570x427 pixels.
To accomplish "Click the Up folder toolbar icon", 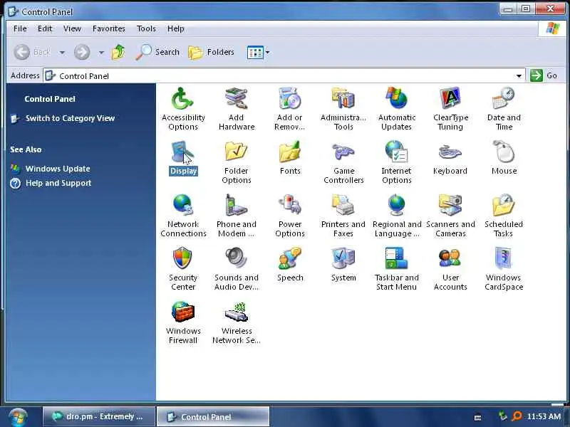I will pos(118,52).
